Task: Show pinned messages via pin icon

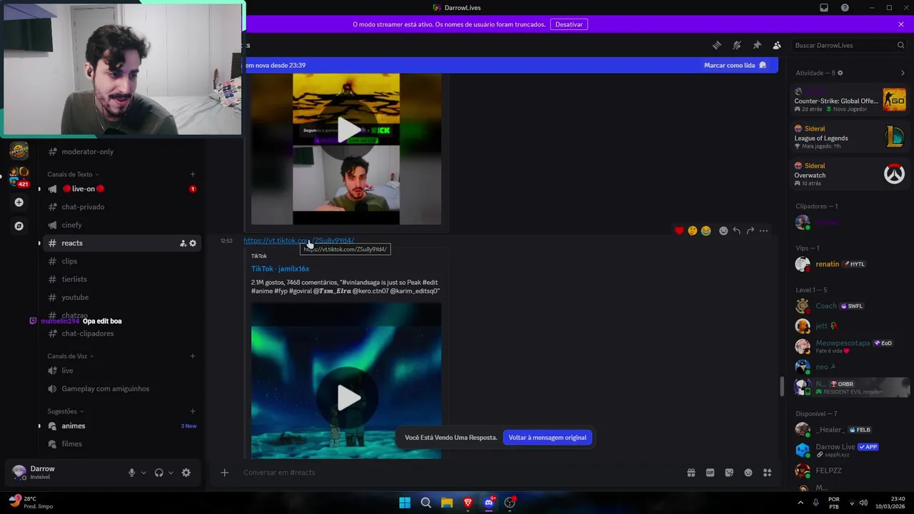Action: point(757,45)
